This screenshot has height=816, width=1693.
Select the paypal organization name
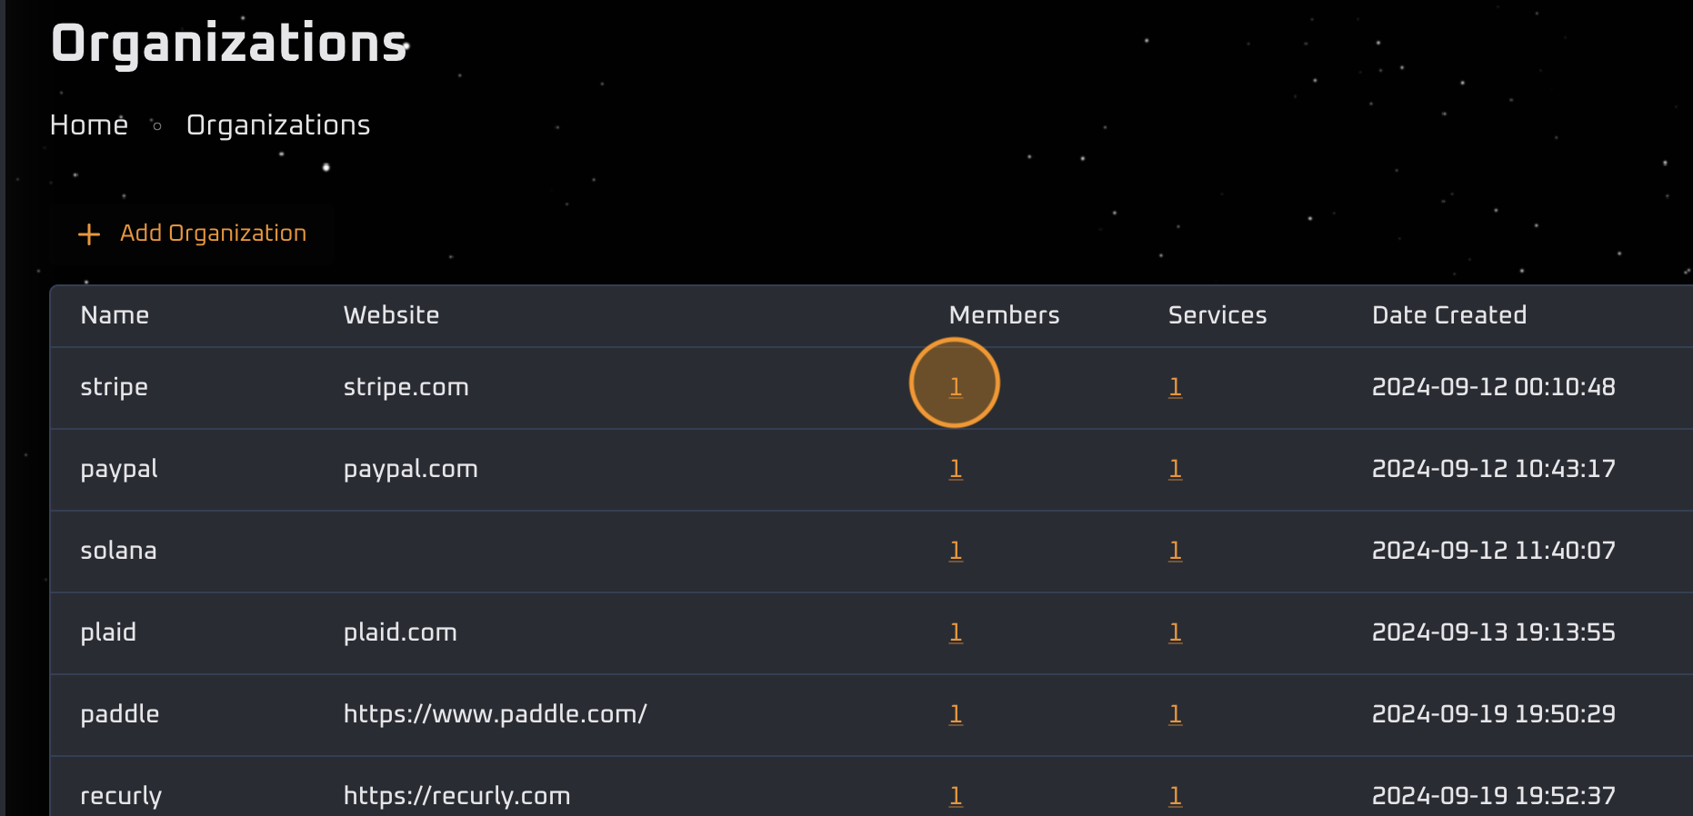[119, 470]
